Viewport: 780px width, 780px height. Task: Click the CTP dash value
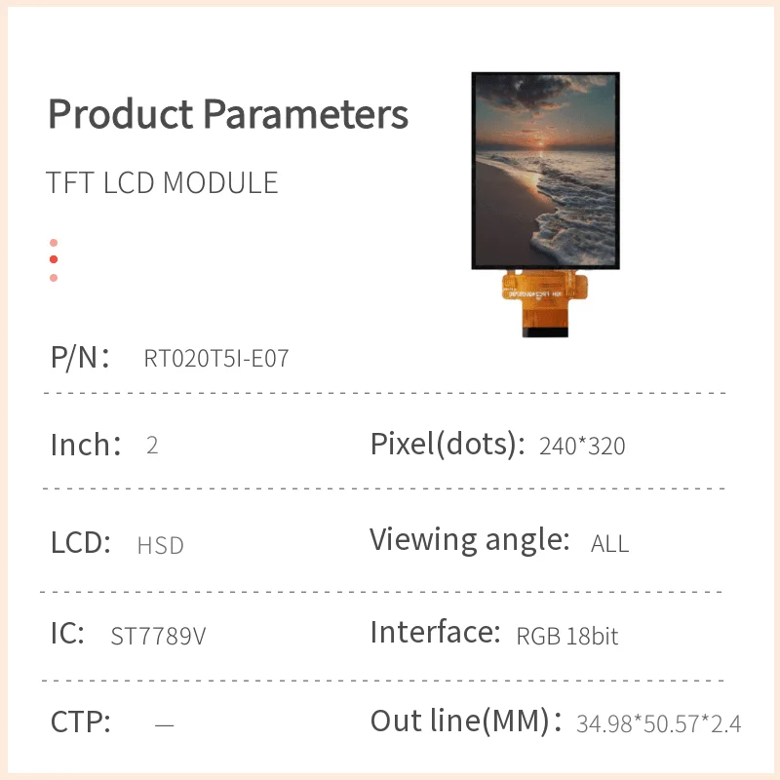[x=165, y=724]
